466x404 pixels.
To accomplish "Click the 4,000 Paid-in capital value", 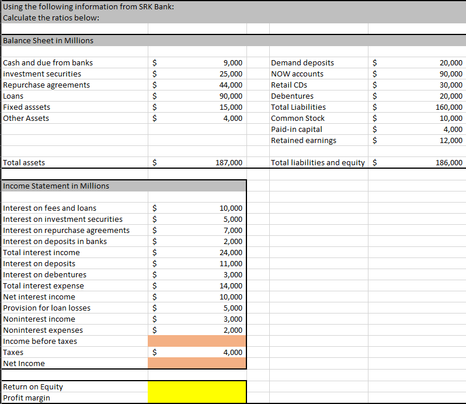I will tap(417, 129).
